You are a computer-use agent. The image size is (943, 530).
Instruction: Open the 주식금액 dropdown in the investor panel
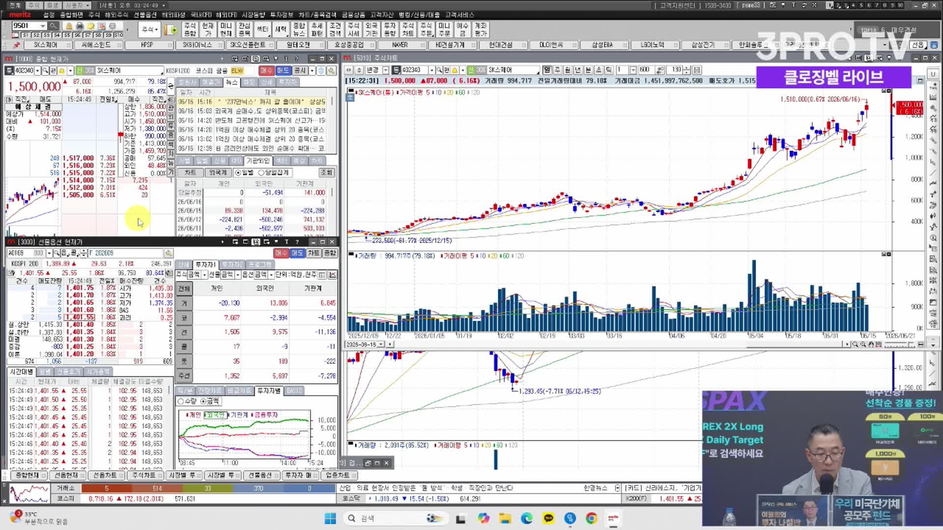point(204,275)
